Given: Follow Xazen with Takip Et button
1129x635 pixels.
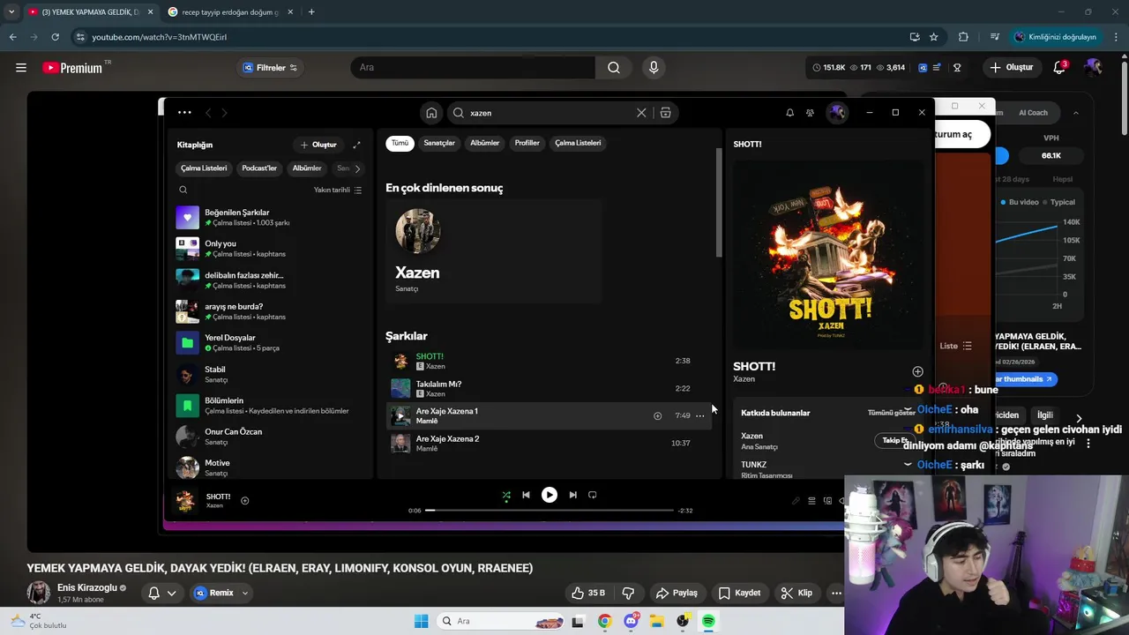Looking at the screenshot, I should pyautogui.click(x=894, y=440).
